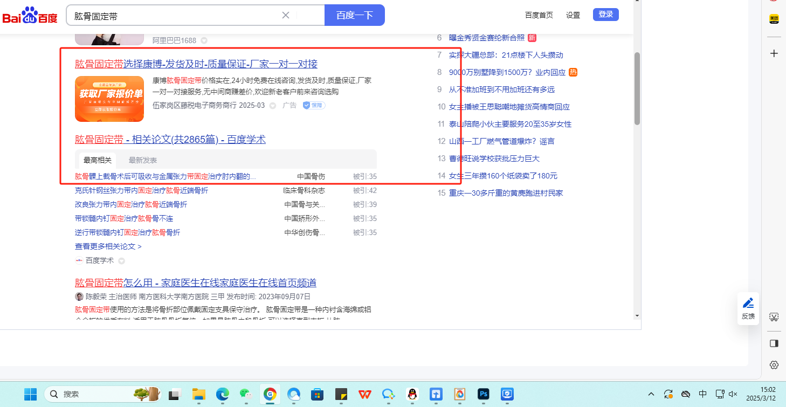Show hidden system tray icons

click(651, 394)
